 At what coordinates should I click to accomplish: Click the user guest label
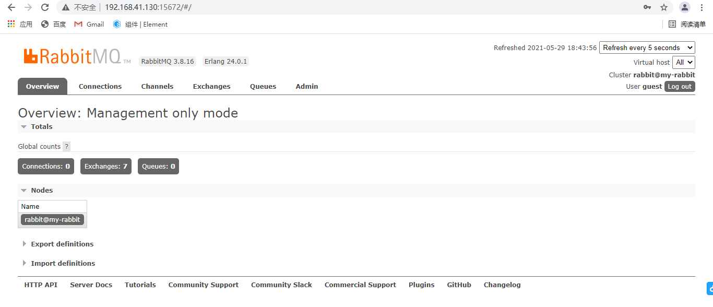pyautogui.click(x=644, y=87)
